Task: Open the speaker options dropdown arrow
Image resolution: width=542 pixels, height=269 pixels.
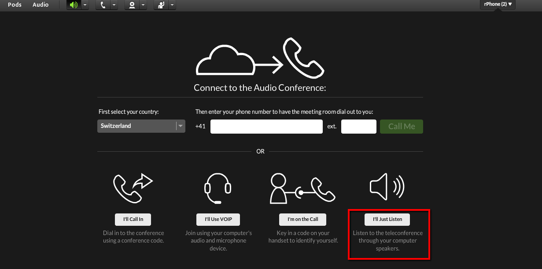Action: pyautogui.click(x=85, y=5)
